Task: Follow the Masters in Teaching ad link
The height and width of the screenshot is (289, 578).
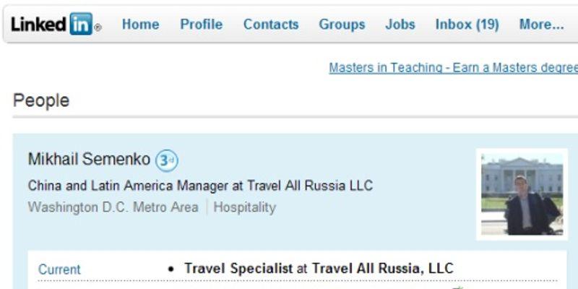Action: tap(454, 68)
